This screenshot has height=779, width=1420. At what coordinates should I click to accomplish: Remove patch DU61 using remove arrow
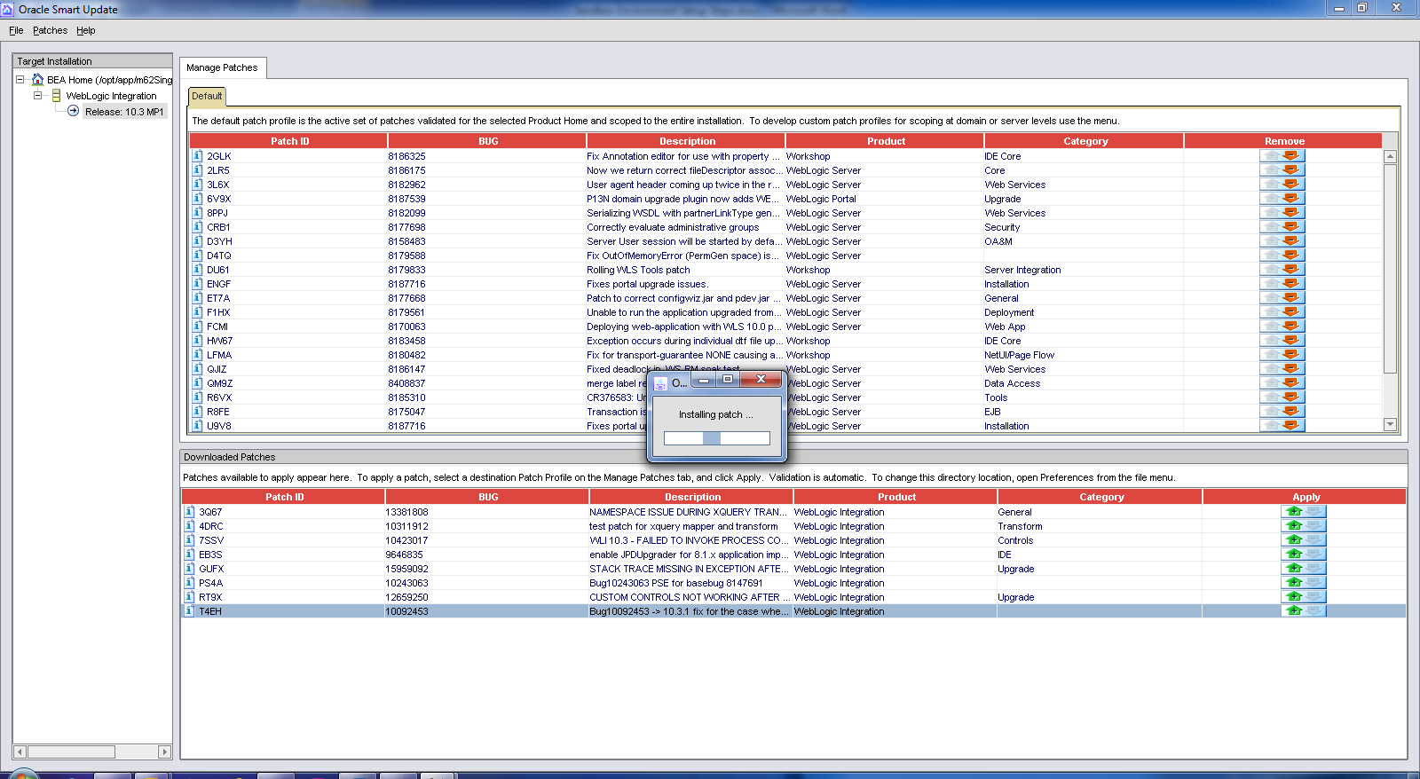click(1291, 270)
